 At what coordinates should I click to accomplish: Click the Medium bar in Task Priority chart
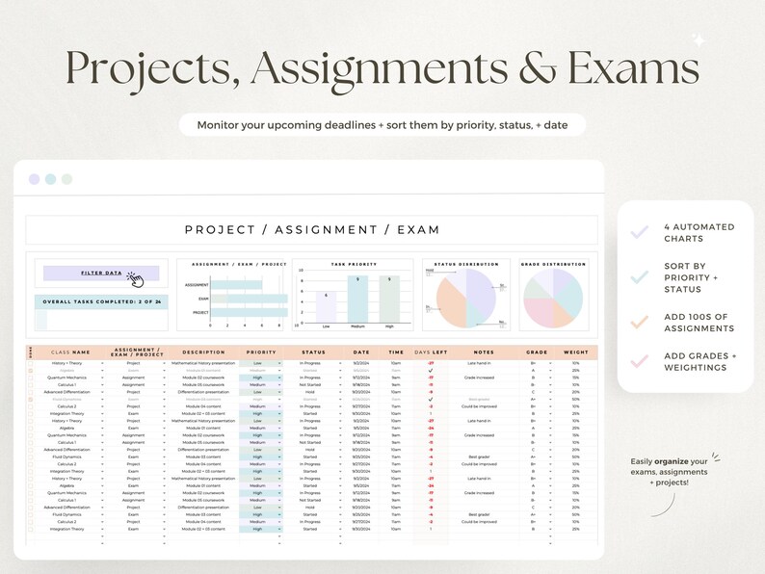[357, 300]
